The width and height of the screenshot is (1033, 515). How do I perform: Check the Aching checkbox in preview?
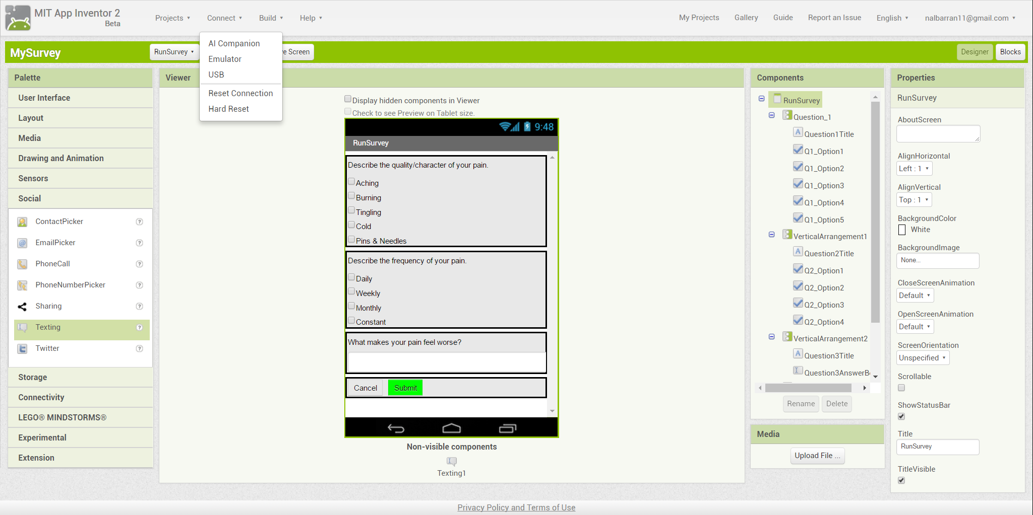click(x=351, y=182)
